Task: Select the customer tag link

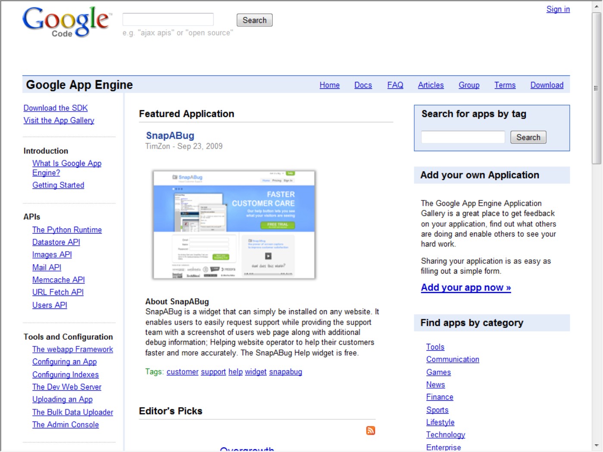Action: 183,372
